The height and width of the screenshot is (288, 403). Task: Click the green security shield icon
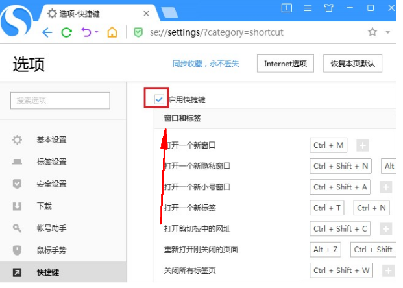[x=138, y=32]
